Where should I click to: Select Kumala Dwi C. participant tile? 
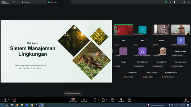click(x=161, y=62)
